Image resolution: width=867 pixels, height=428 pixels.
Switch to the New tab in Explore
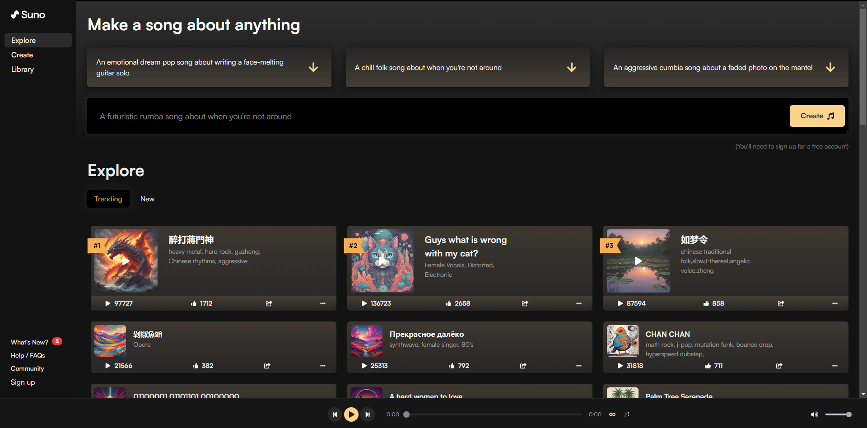tap(147, 199)
